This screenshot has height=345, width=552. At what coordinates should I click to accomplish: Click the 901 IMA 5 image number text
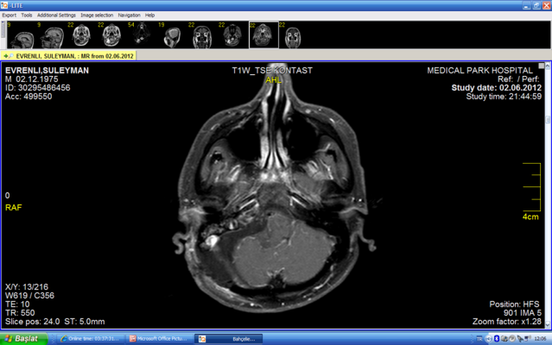coord(523,313)
